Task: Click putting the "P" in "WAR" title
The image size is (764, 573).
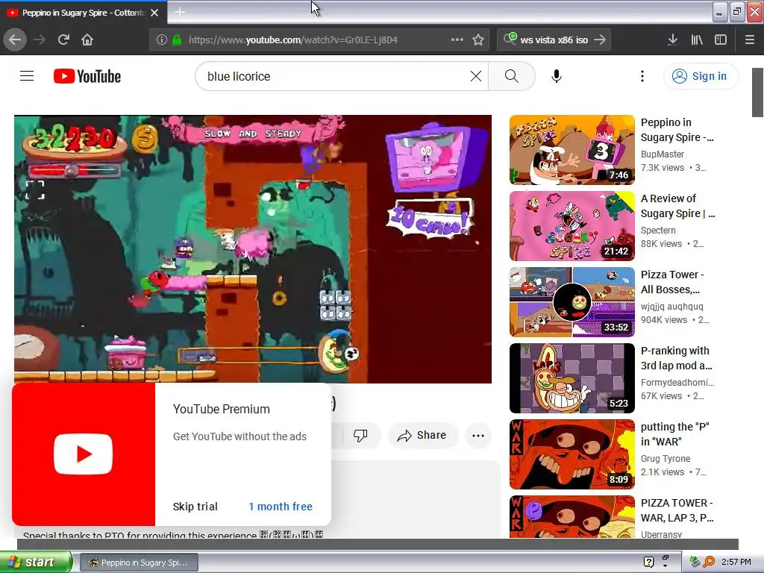Action: pos(674,433)
